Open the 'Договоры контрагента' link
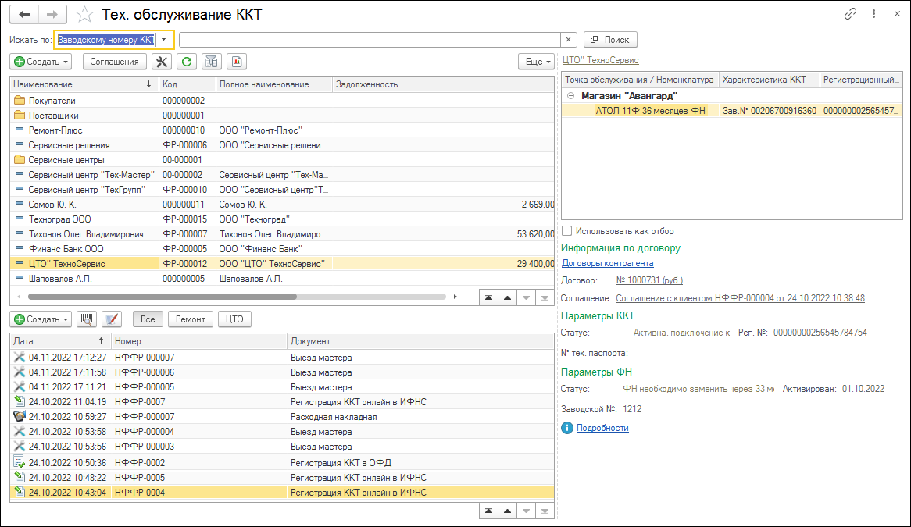Viewport: 911px width, 527px height. click(x=607, y=263)
